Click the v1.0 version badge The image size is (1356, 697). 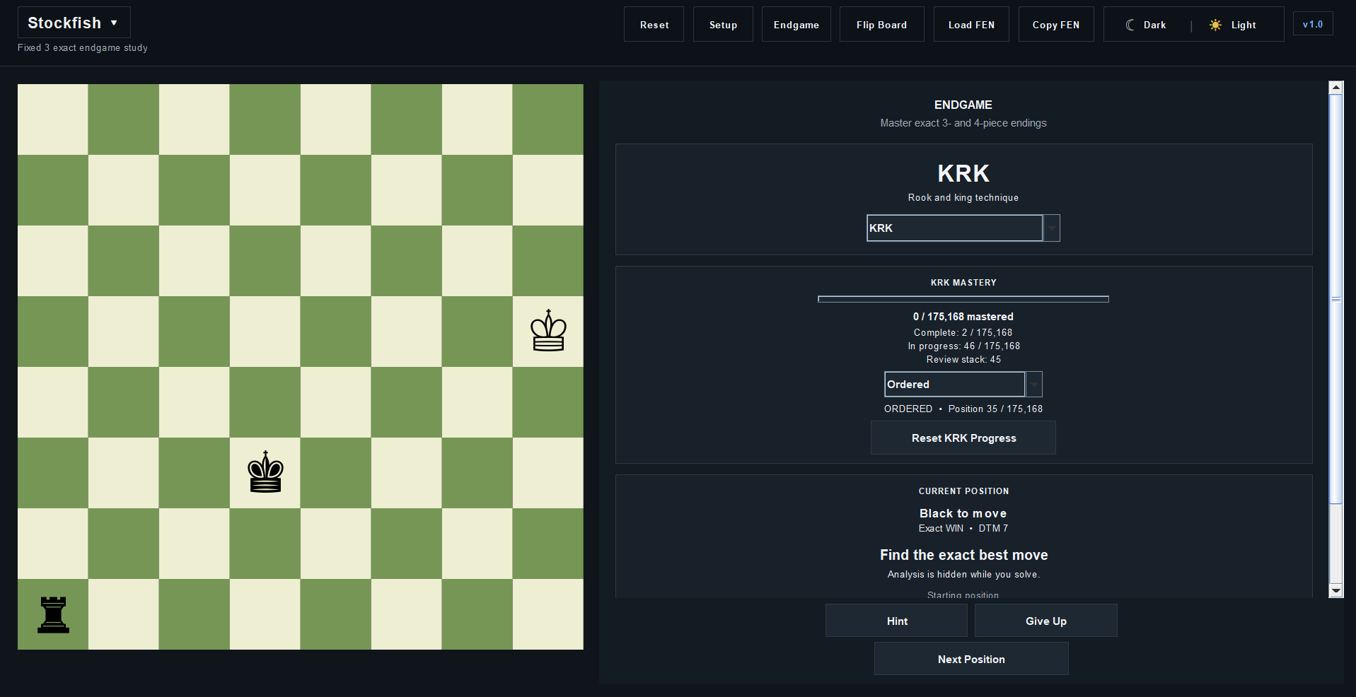[x=1313, y=24]
